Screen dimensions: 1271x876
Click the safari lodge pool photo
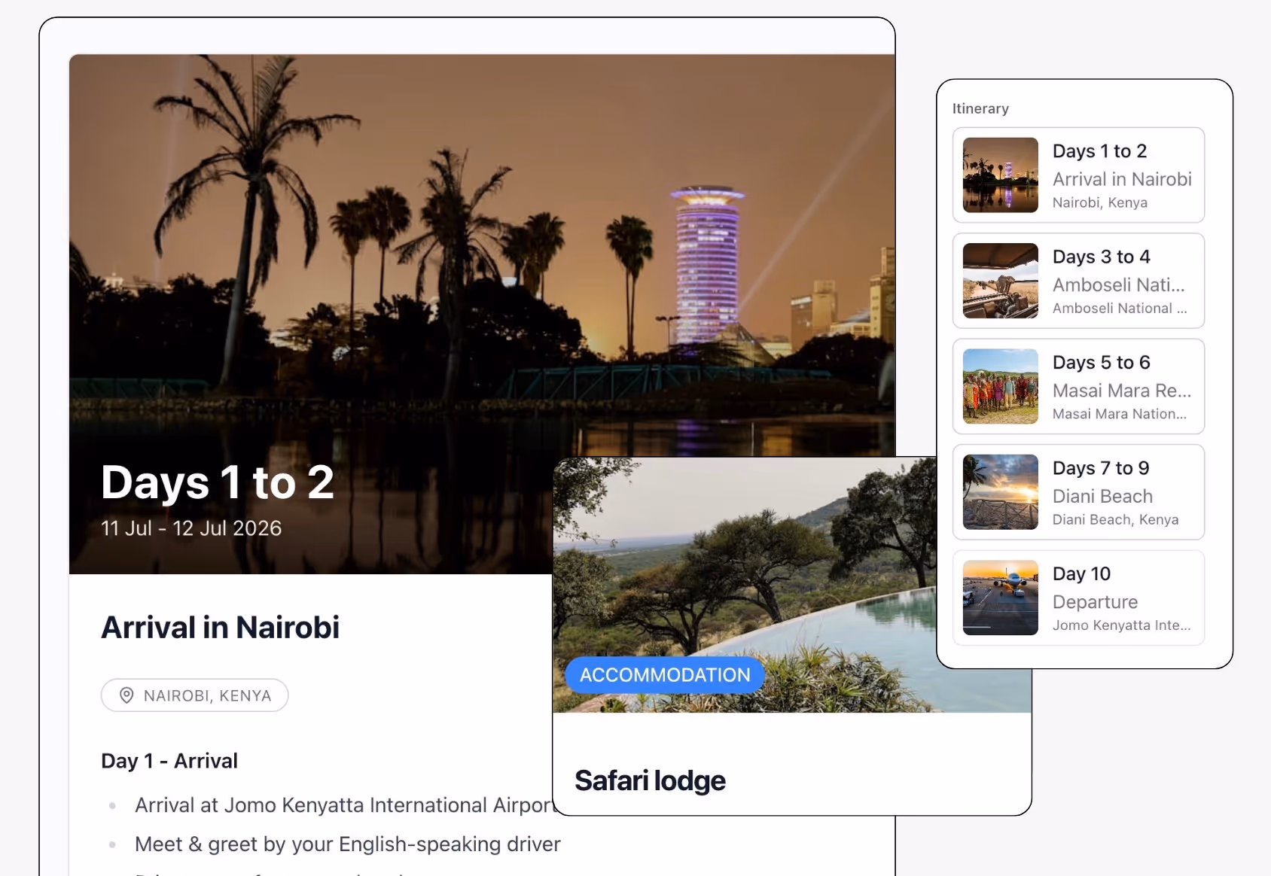click(792, 585)
